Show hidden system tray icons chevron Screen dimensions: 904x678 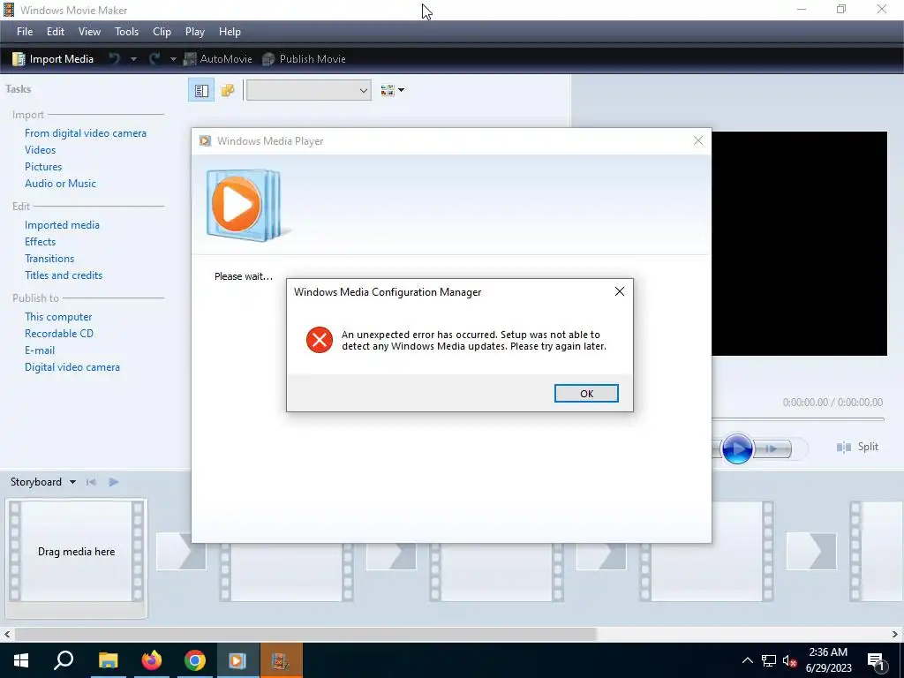(x=747, y=660)
